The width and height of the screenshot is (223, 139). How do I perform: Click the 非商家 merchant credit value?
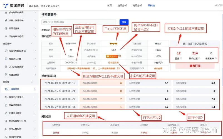pyautogui.click(x=158, y=44)
